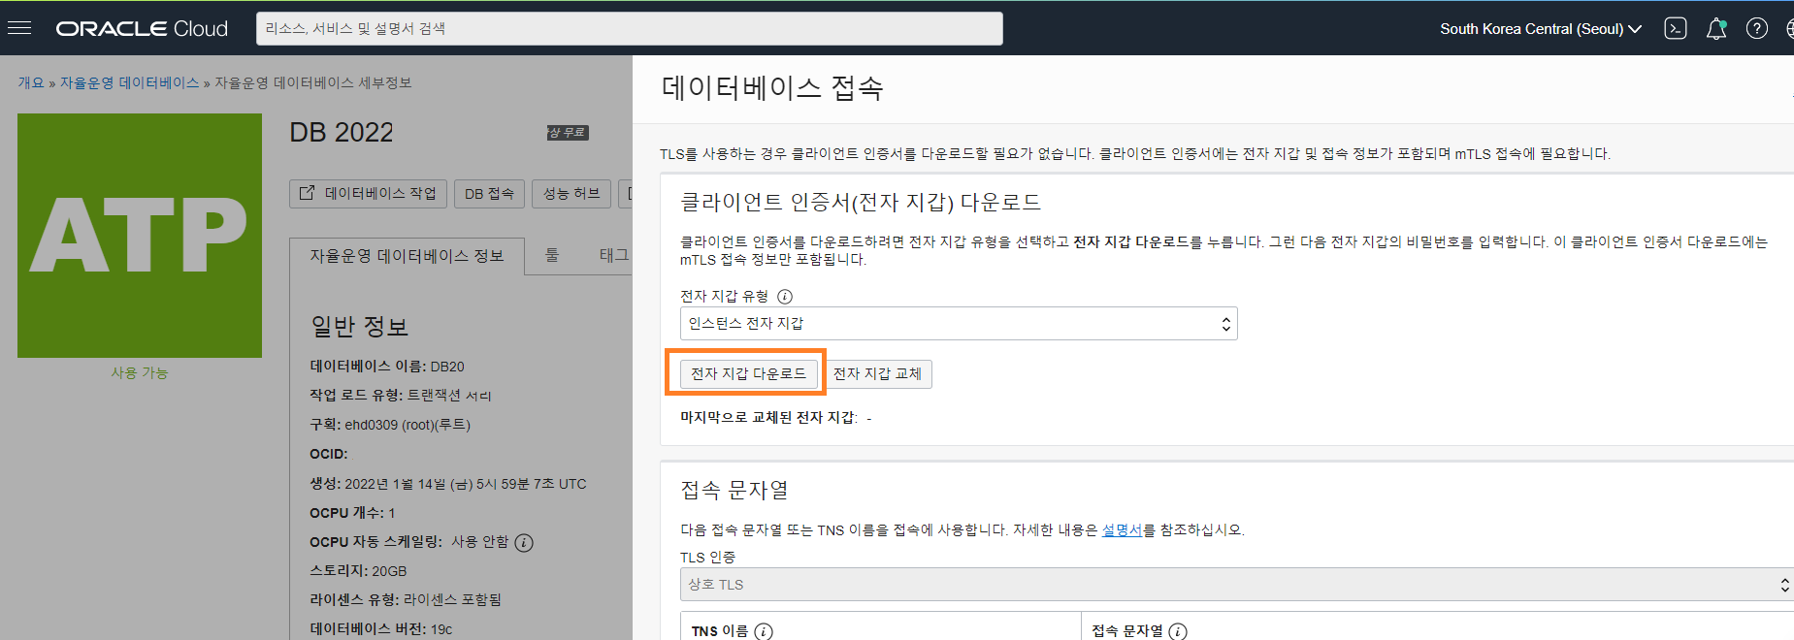The width and height of the screenshot is (1794, 640).
Task: Click the 데이터베이스 이름: DB20 row
Action: 387,367
